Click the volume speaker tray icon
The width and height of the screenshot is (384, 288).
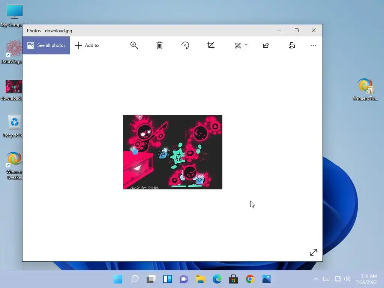click(347, 279)
